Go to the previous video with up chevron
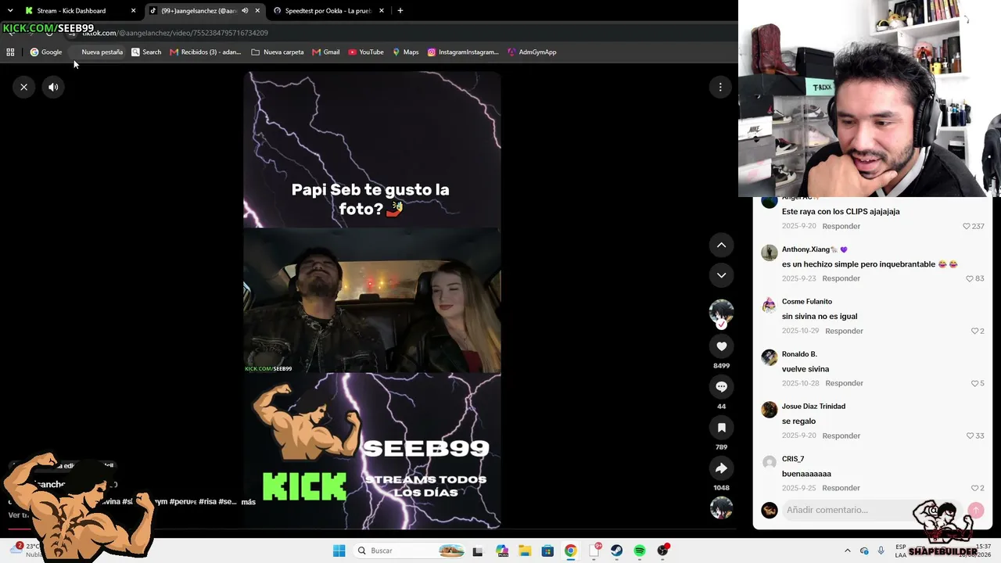Viewport: 1001px width, 563px height. pos(721,245)
